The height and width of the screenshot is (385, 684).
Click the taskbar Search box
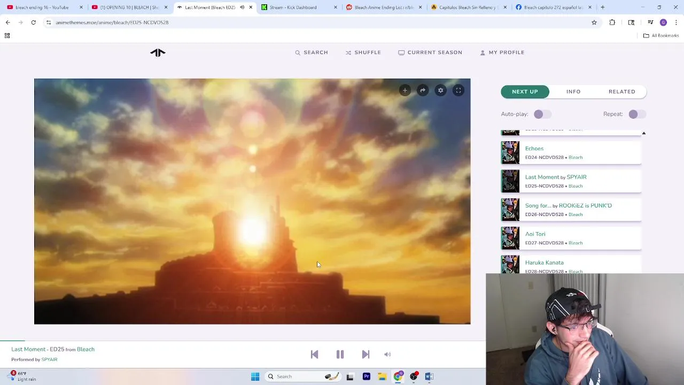[303, 376]
